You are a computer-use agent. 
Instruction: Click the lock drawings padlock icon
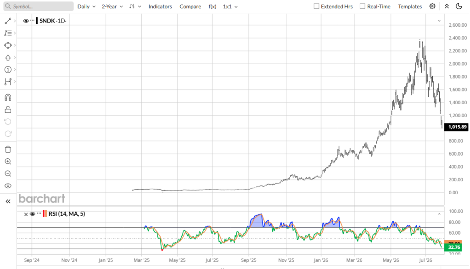click(x=8, y=109)
